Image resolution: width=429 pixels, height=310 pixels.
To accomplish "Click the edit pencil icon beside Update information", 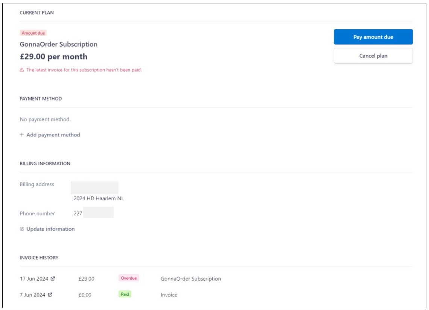I will [21, 229].
